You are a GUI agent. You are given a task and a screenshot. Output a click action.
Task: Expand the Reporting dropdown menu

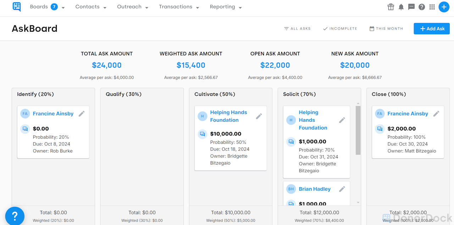click(x=226, y=7)
